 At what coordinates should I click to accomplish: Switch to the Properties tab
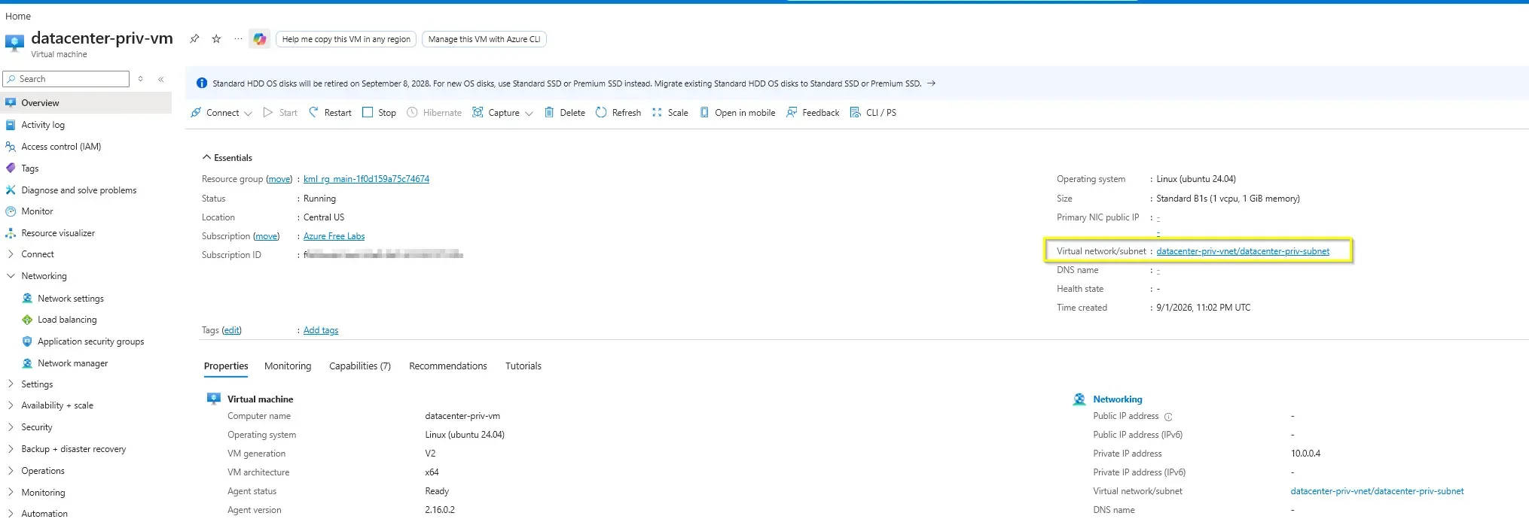click(x=226, y=366)
